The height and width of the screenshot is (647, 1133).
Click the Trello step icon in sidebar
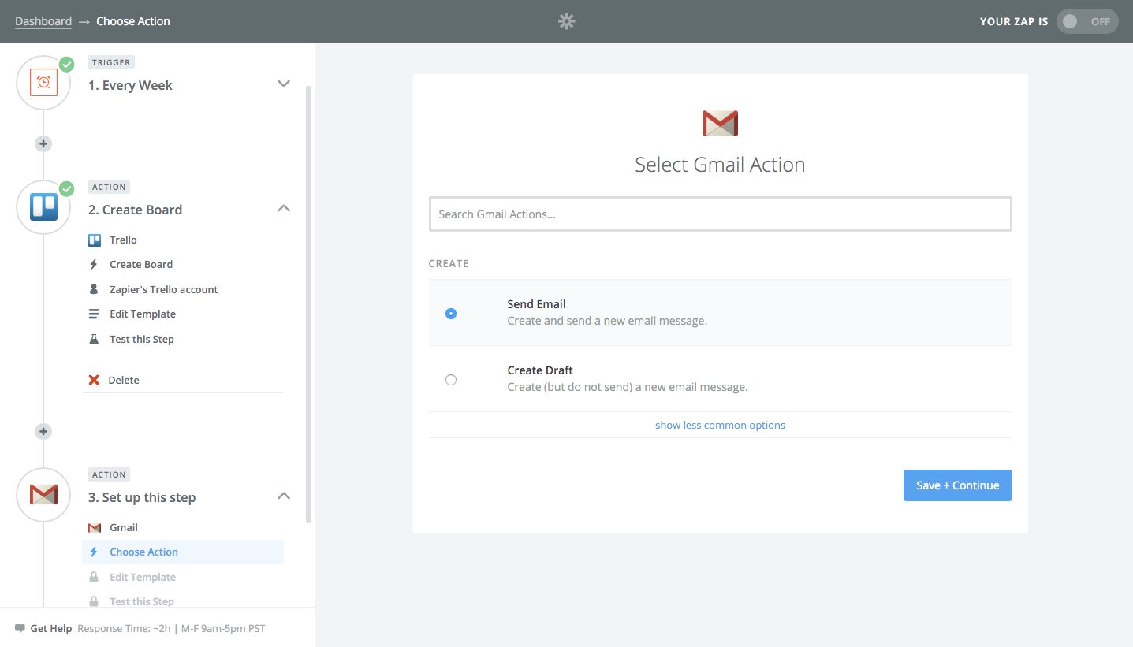click(44, 207)
